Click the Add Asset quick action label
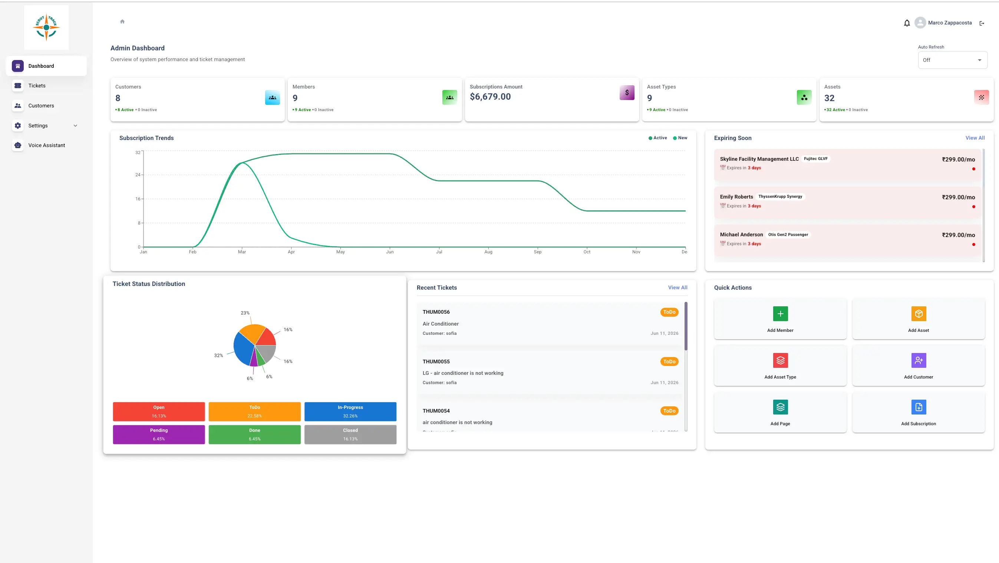Viewport: 999px width, 563px height. [918, 330]
